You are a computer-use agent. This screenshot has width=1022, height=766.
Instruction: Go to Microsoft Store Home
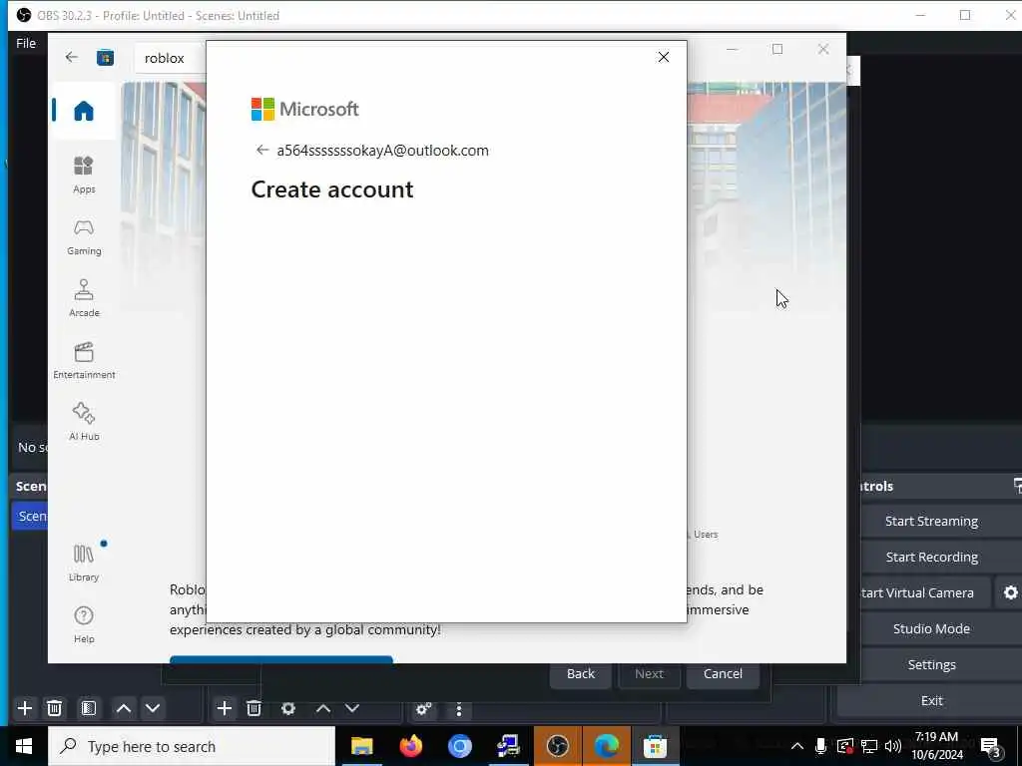coord(84,111)
